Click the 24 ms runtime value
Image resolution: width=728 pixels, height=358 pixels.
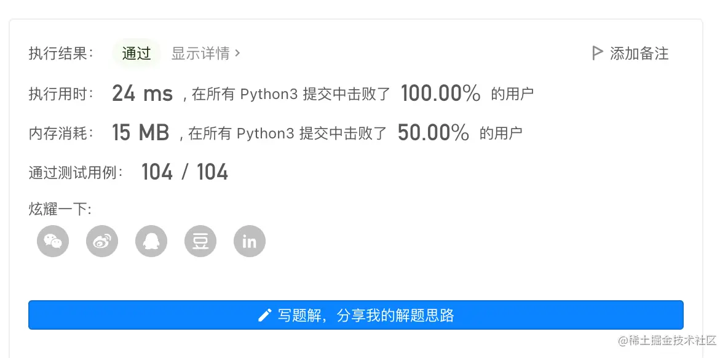click(142, 93)
